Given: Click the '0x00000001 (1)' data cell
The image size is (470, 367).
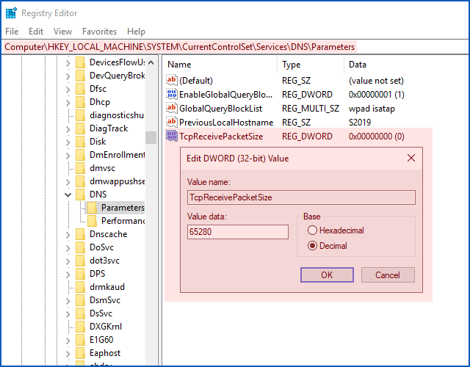Looking at the screenshot, I should 377,95.
